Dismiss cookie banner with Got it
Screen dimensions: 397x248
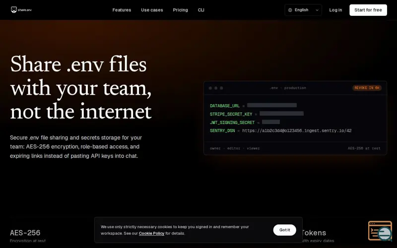point(284,230)
